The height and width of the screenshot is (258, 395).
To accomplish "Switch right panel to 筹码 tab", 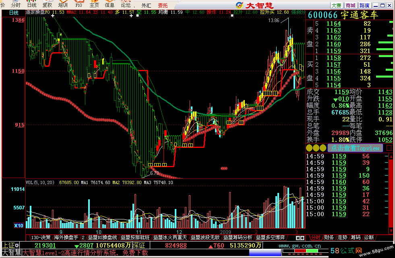I will pyautogui.click(x=356, y=238).
